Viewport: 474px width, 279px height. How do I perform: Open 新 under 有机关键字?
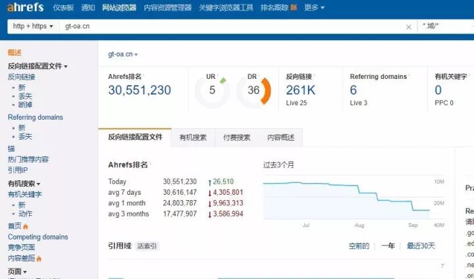[x=22, y=205]
